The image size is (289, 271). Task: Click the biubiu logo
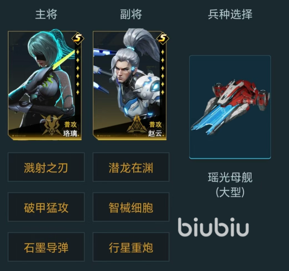[x=213, y=227]
